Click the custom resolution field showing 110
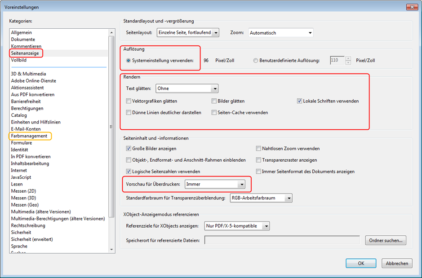 point(338,60)
